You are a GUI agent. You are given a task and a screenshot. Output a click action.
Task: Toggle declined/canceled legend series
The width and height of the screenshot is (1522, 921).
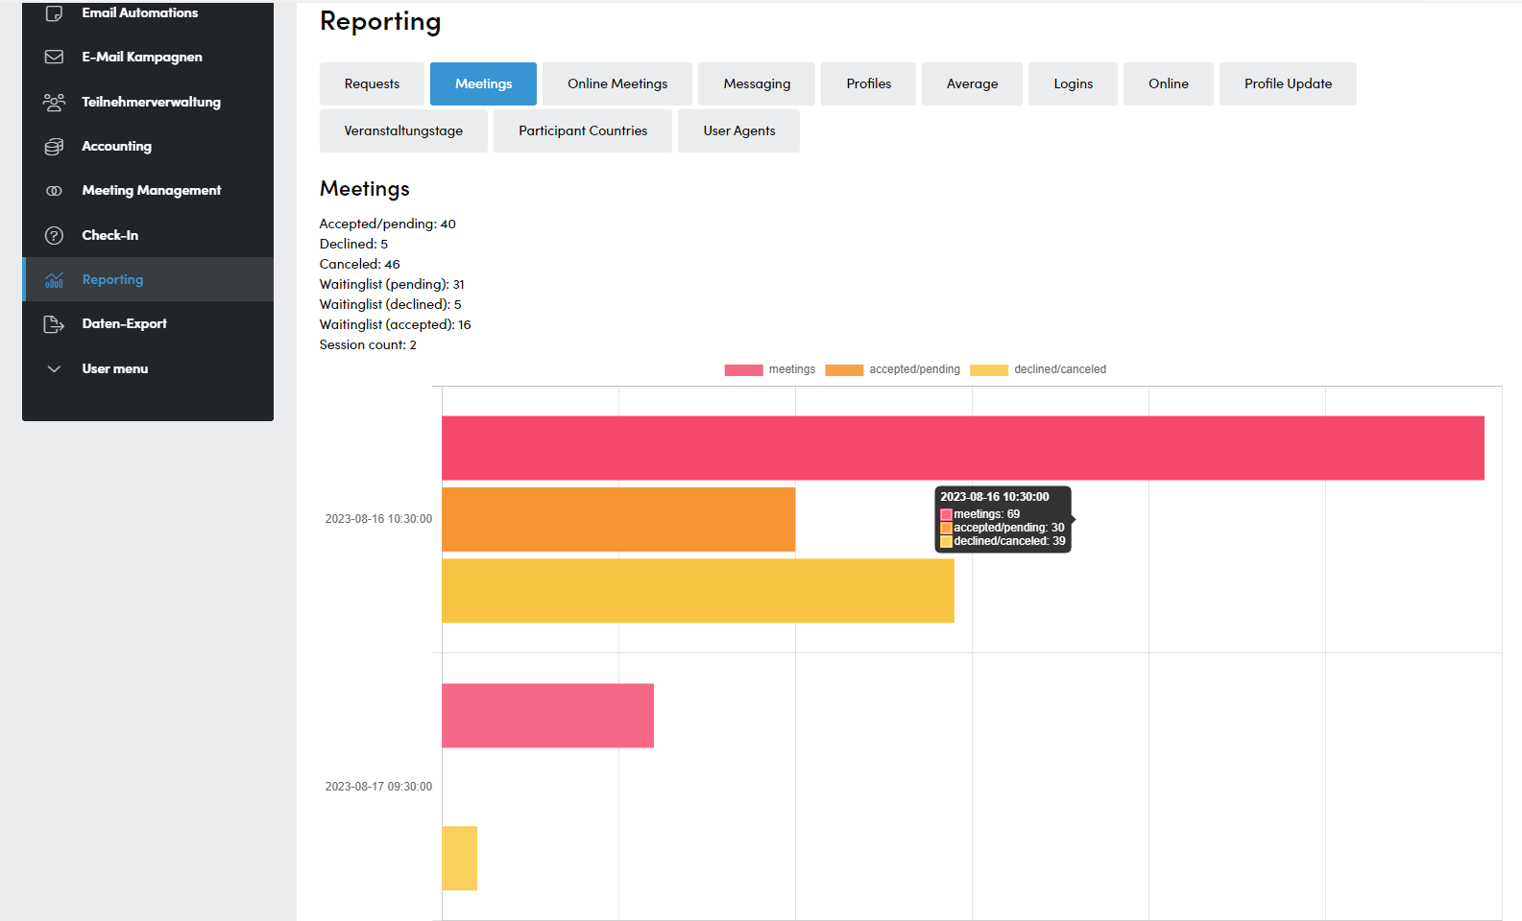pyautogui.click(x=1038, y=369)
